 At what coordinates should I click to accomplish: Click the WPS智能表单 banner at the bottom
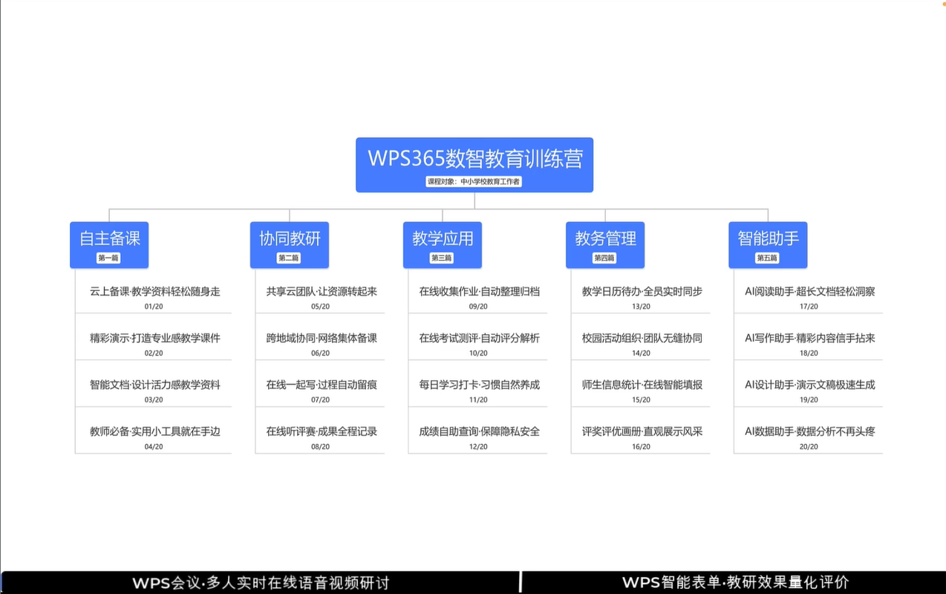735,582
